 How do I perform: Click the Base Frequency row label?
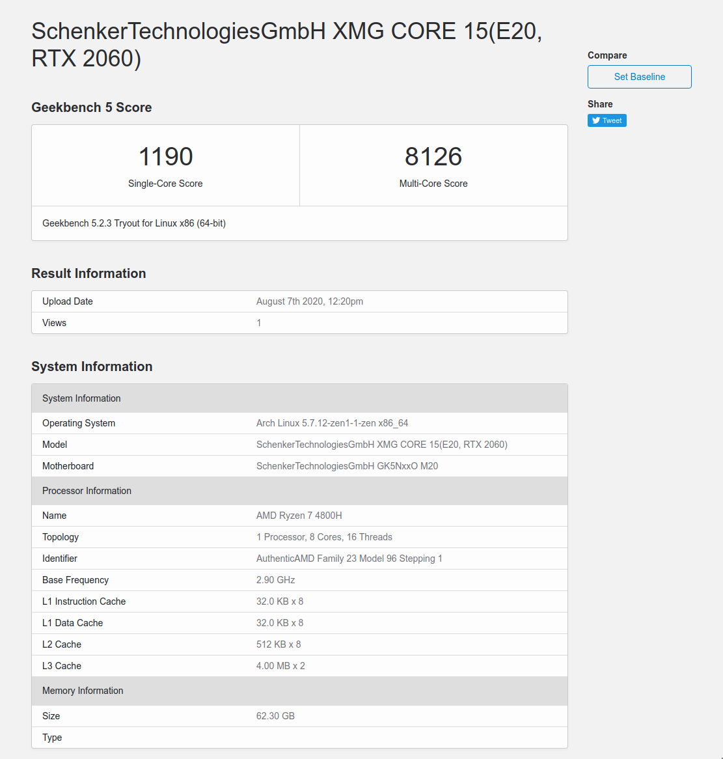tap(75, 580)
